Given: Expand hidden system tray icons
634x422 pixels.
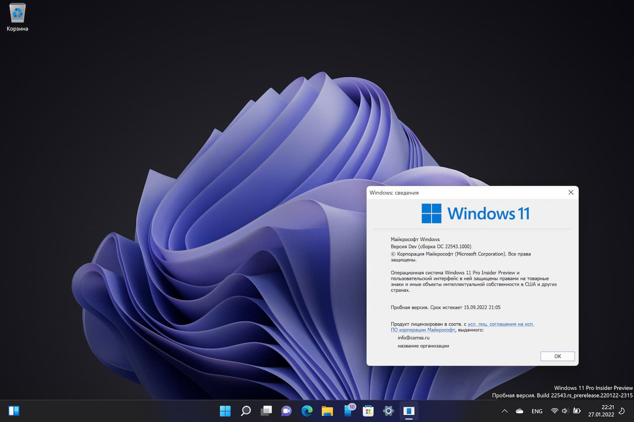Looking at the screenshot, I should point(505,411).
